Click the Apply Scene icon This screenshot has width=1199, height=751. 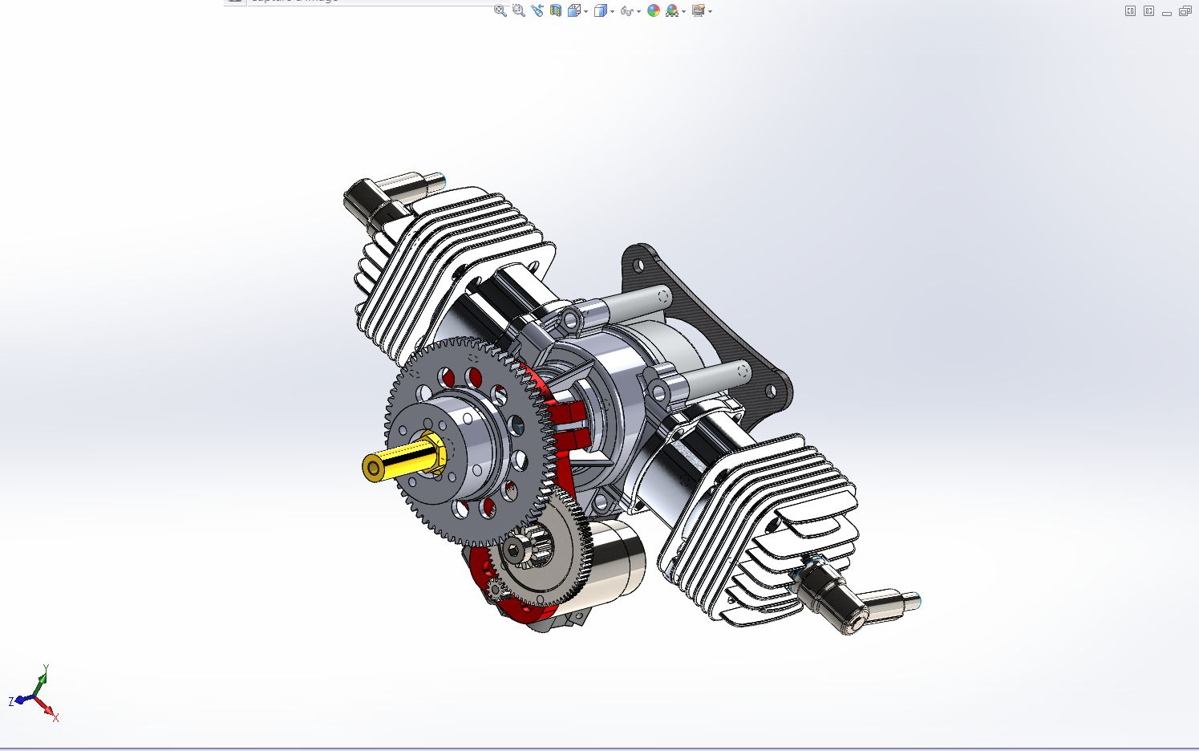point(672,10)
